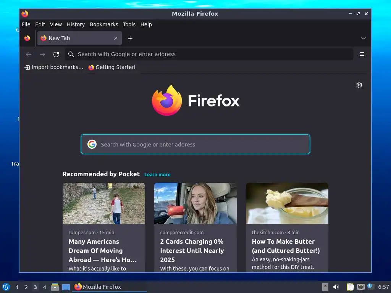Go forward with the forward arrow
This screenshot has height=293, width=391.
point(42,54)
